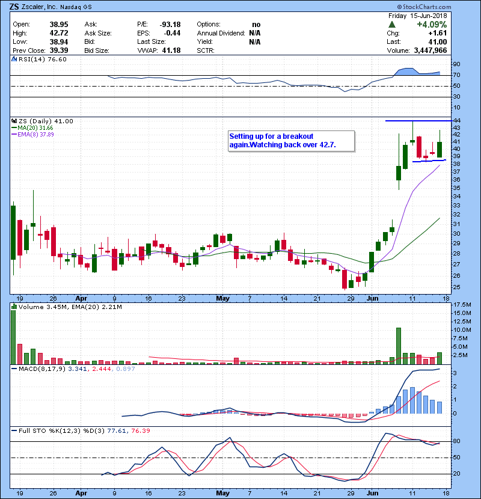Click the volume bars icon beside Volume 3.45M
Viewport: 481px width, 499px height.
(x=14, y=307)
